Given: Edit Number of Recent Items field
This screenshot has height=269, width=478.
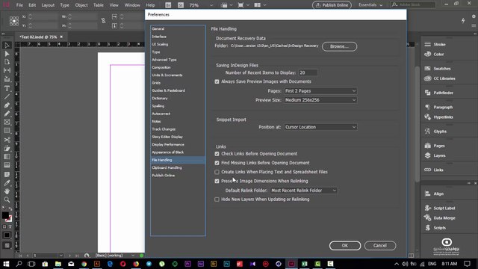Looking at the screenshot, I should (308, 72).
